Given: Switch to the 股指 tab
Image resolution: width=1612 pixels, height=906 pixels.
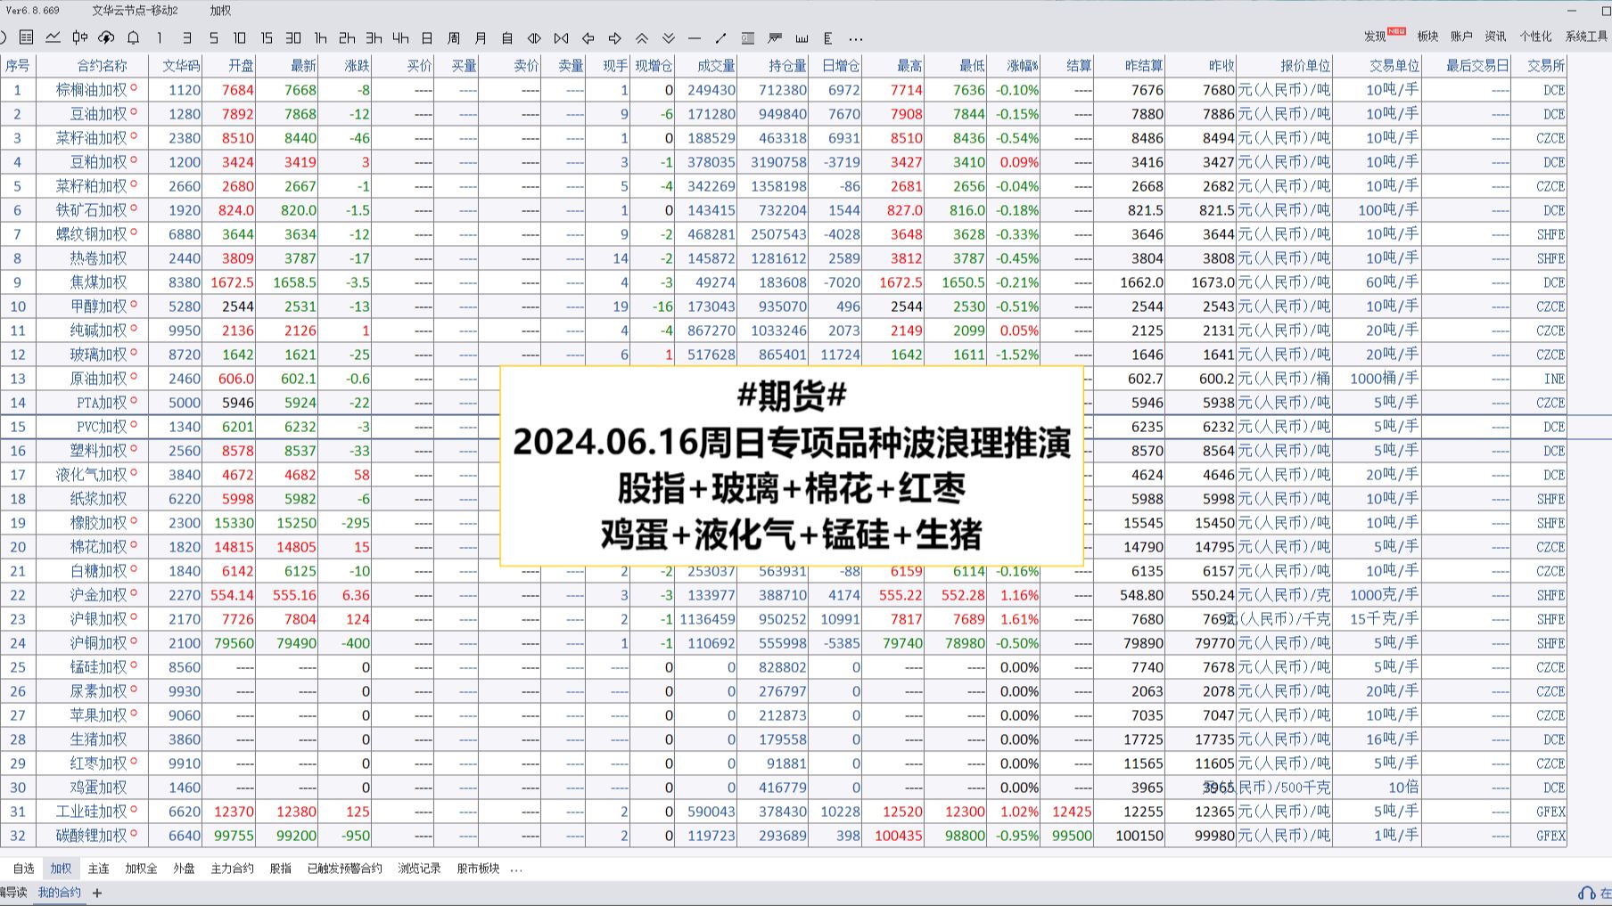Looking at the screenshot, I should (280, 869).
